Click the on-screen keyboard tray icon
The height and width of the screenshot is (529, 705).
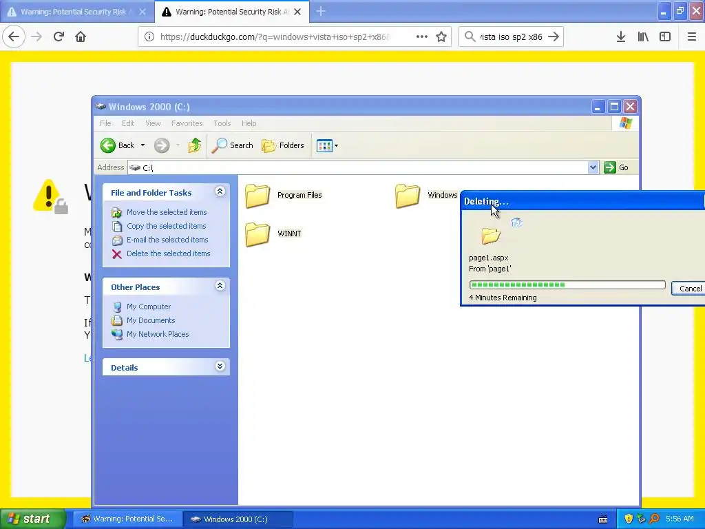603,519
